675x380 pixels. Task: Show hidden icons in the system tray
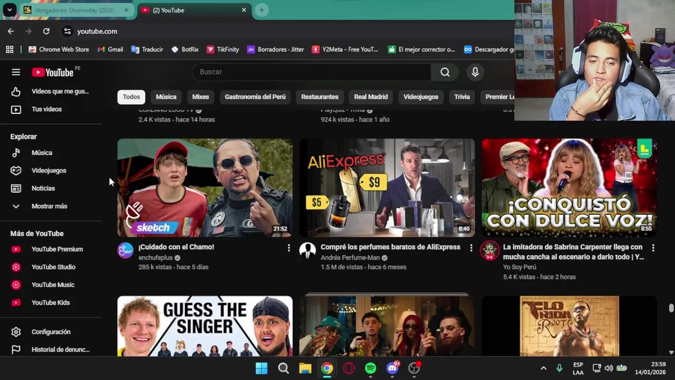coord(543,368)
